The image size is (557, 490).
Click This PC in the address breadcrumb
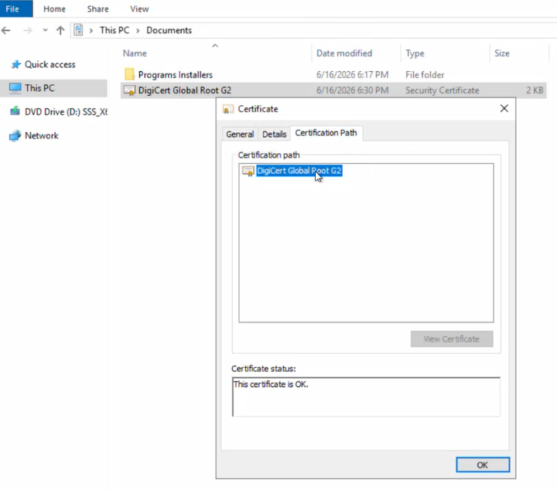tap(114, 30)
